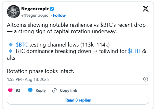Open the @Negentropic_ handle link

[36, 16]
